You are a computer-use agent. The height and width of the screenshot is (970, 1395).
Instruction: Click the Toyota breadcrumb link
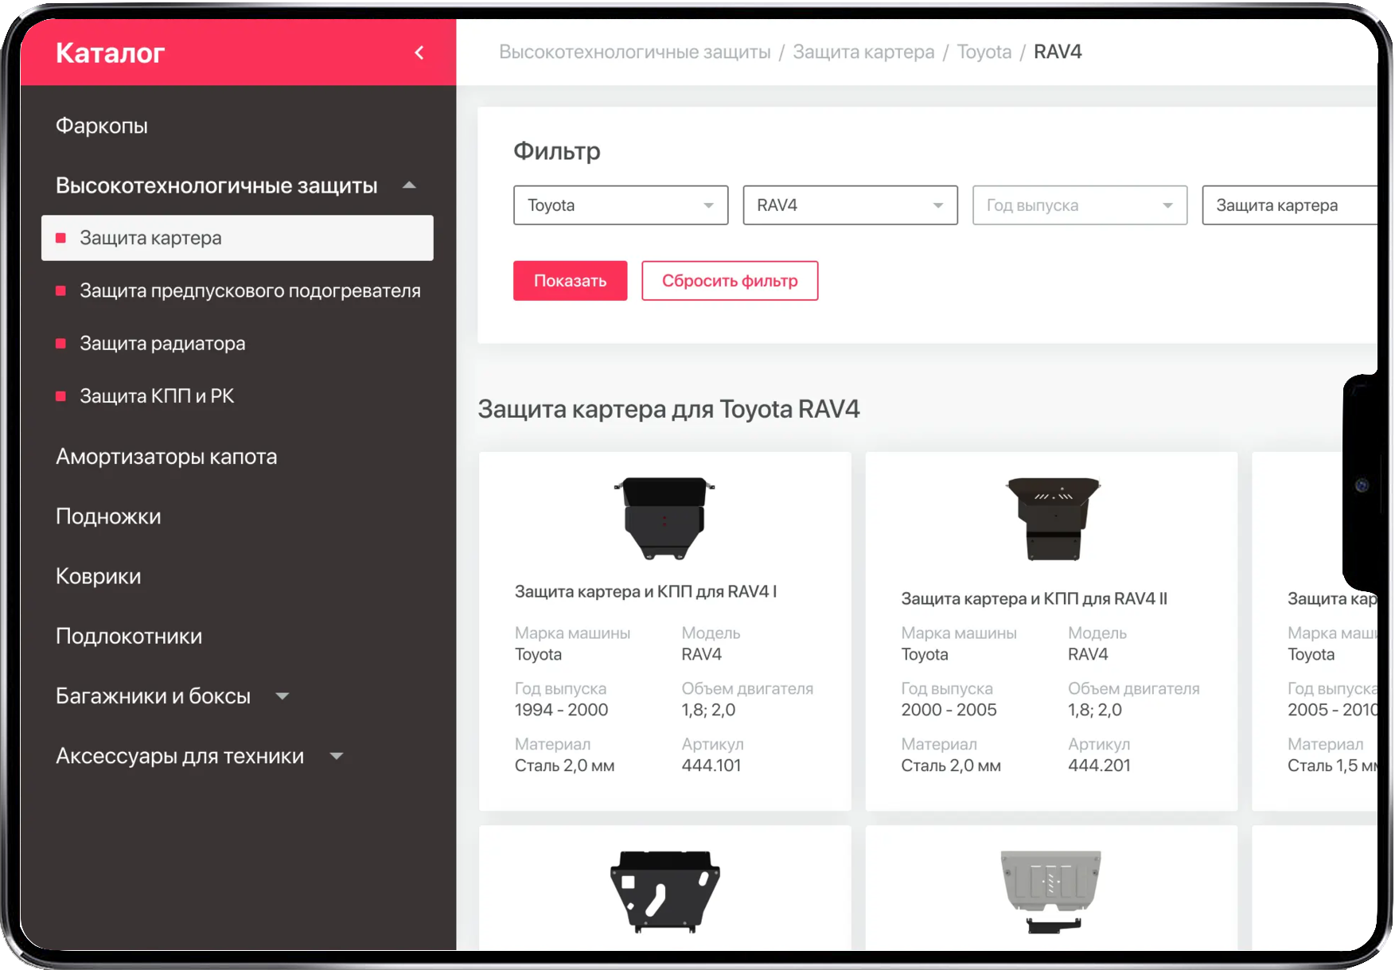(984, 52)
